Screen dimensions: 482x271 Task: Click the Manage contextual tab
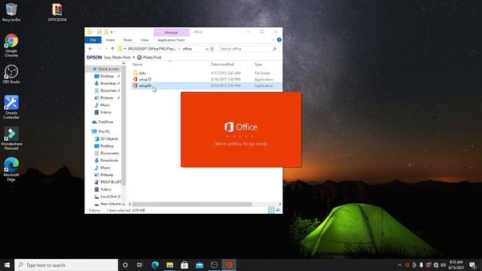click(171, 32)
